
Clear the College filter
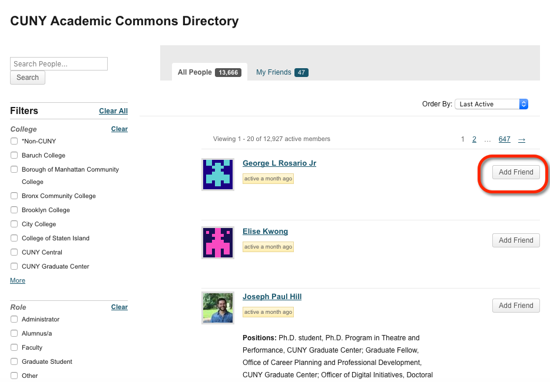point(120,129)
